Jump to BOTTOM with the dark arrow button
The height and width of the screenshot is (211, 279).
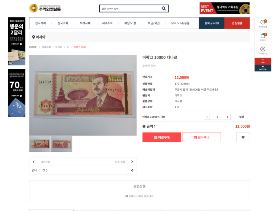click(x=263, y=68)
